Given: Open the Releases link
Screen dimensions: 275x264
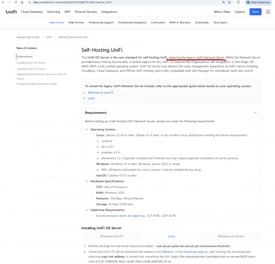Looking at the screenshot, I should pyautogui.click(x=167, y=252).
